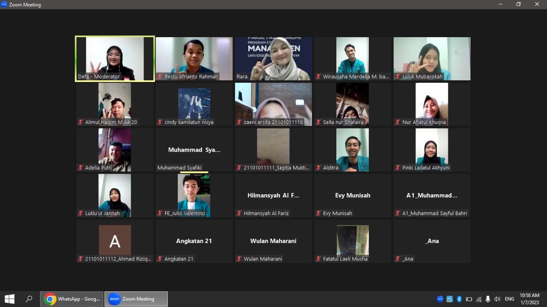Click the microphone icon in the system tray
This screenshot has height=307, width=547.
click(x=488, y=299)
